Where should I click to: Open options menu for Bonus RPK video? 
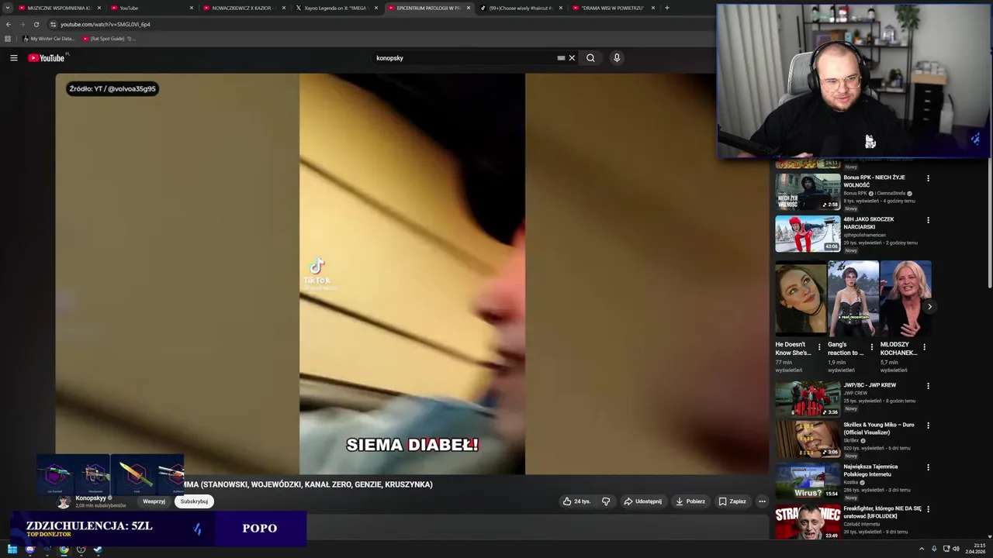[x=928, y=178]
